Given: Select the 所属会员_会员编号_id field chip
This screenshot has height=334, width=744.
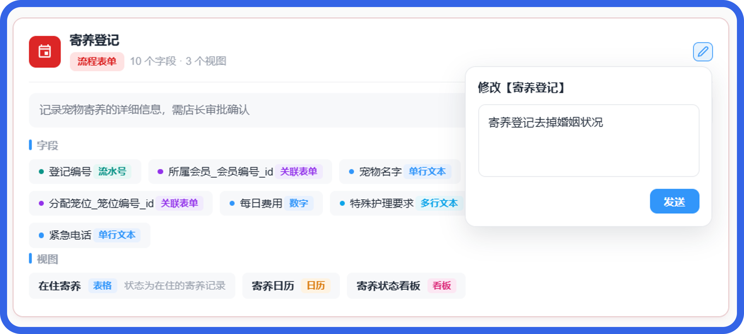Looking at the screenshot, I should click(240, 172).
